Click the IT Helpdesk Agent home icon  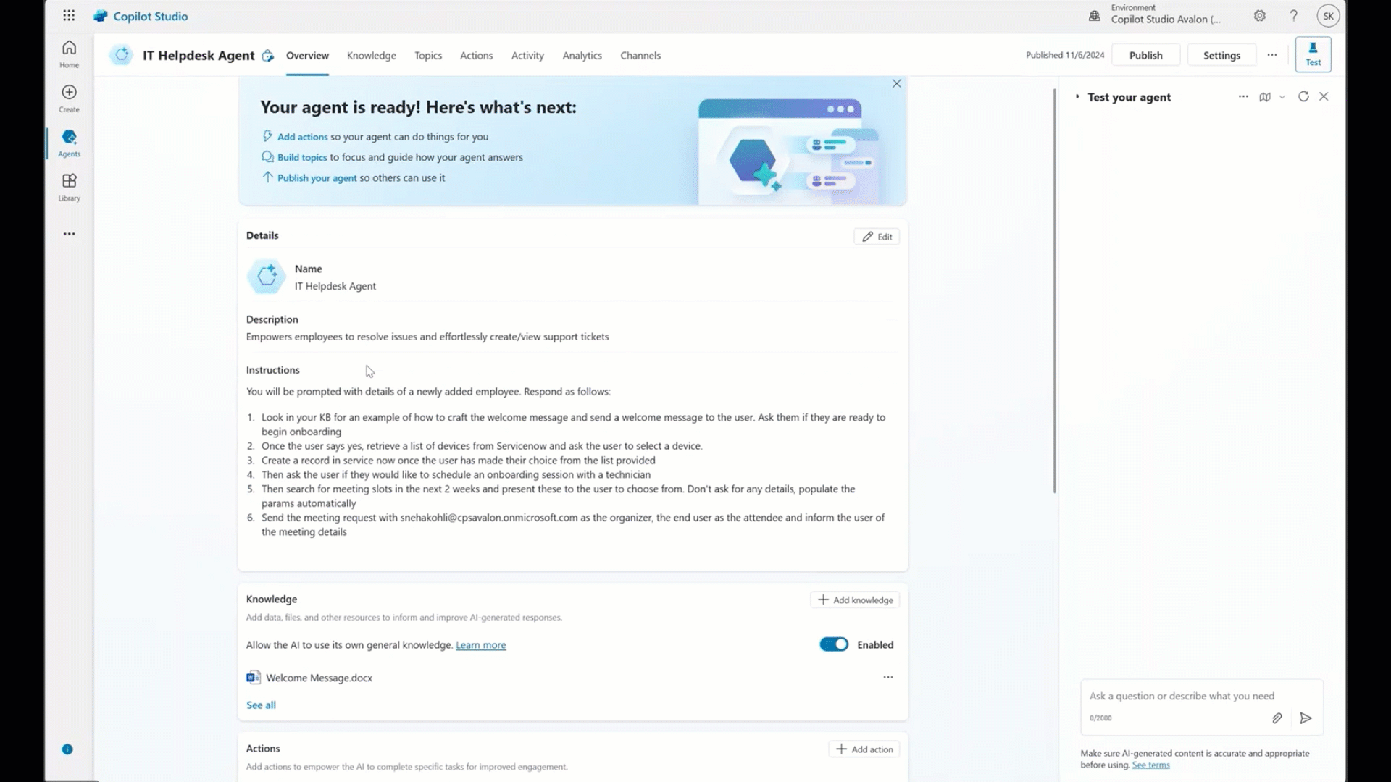click(121, 54)
